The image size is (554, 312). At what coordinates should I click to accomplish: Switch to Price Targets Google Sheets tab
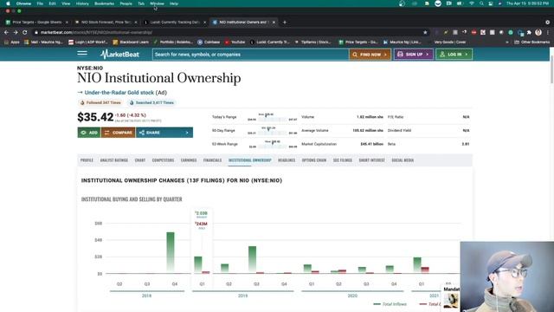point(36,22)
